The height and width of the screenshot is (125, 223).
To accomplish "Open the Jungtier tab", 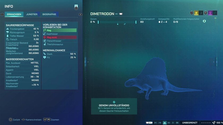I will click(32, 14).
